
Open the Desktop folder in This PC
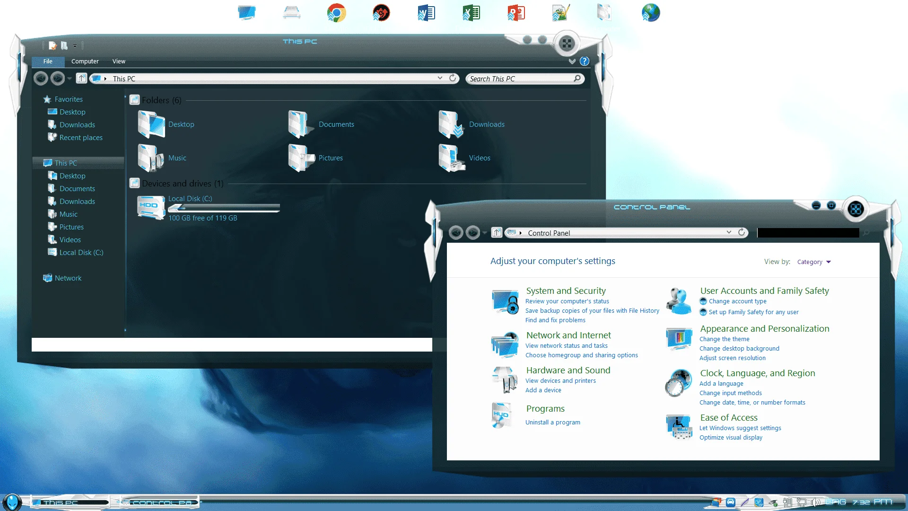click(x=151, y=124)
